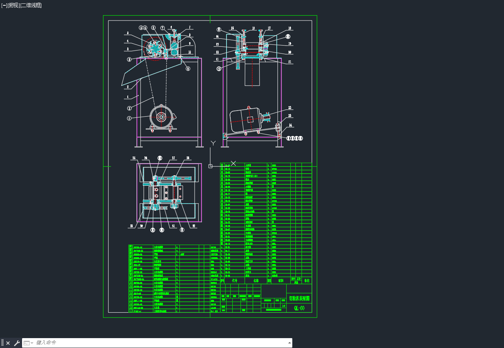Select part label 22 near the motor
The image size is (504, 348).
290,108
